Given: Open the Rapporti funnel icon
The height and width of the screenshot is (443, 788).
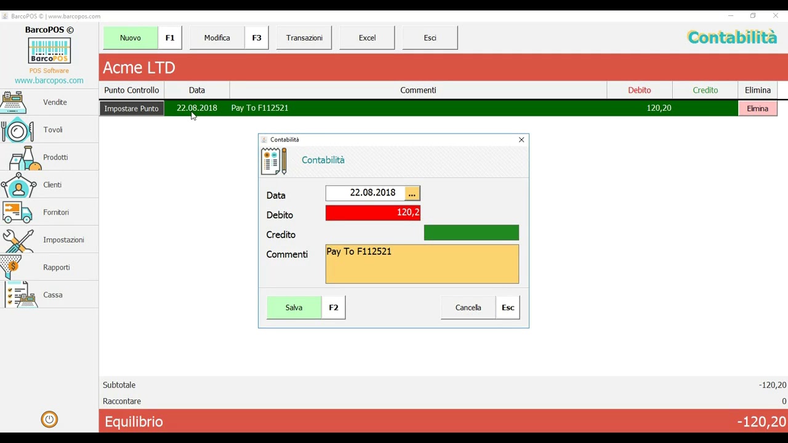Looking at the screenshot, I should 12,268.
